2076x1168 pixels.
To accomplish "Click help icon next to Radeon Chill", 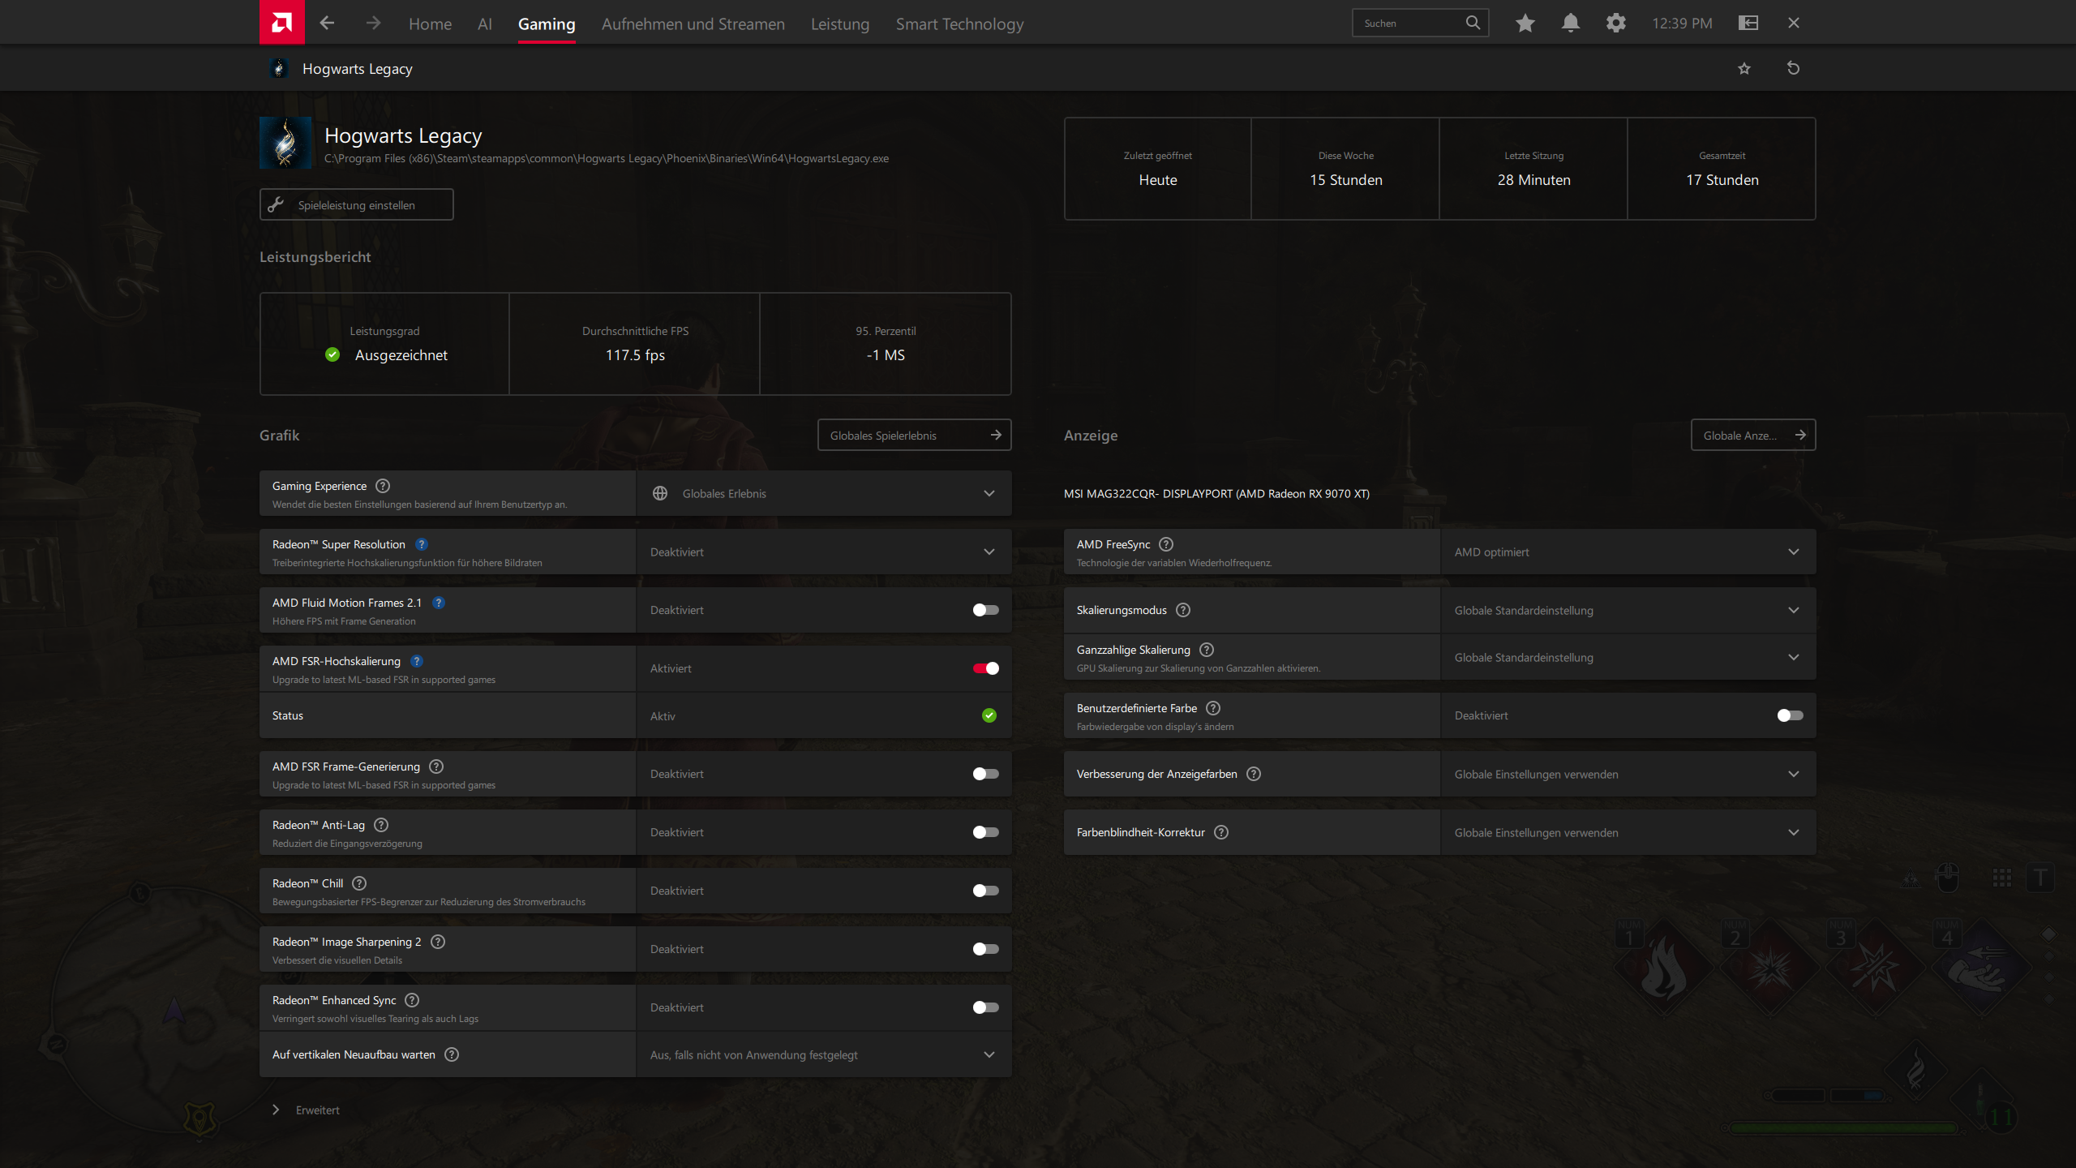I will (359, 883).
